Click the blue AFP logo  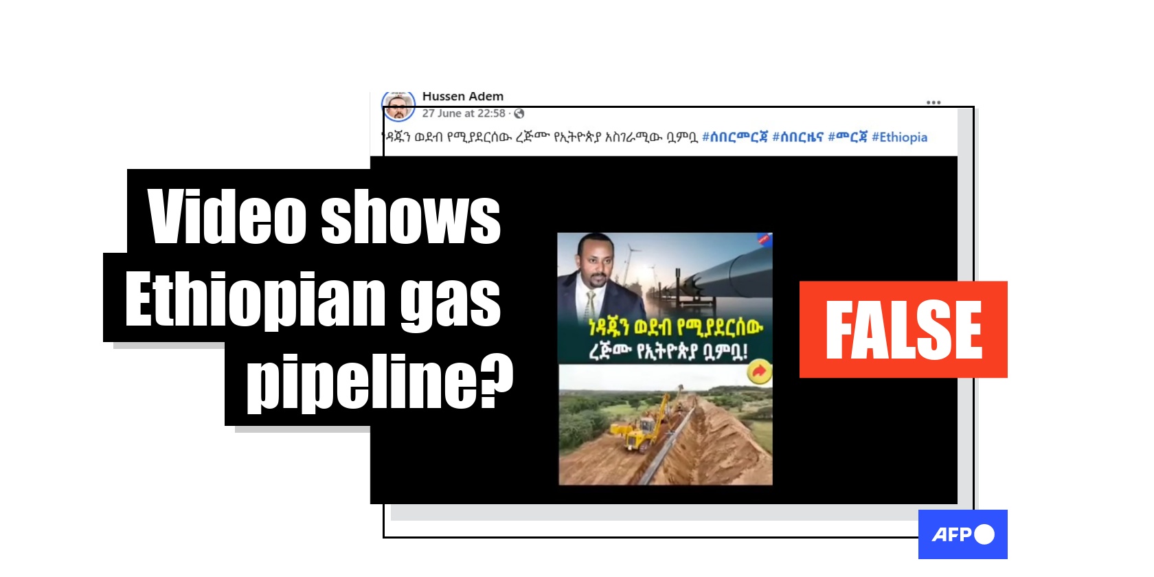tap(963, 534)
